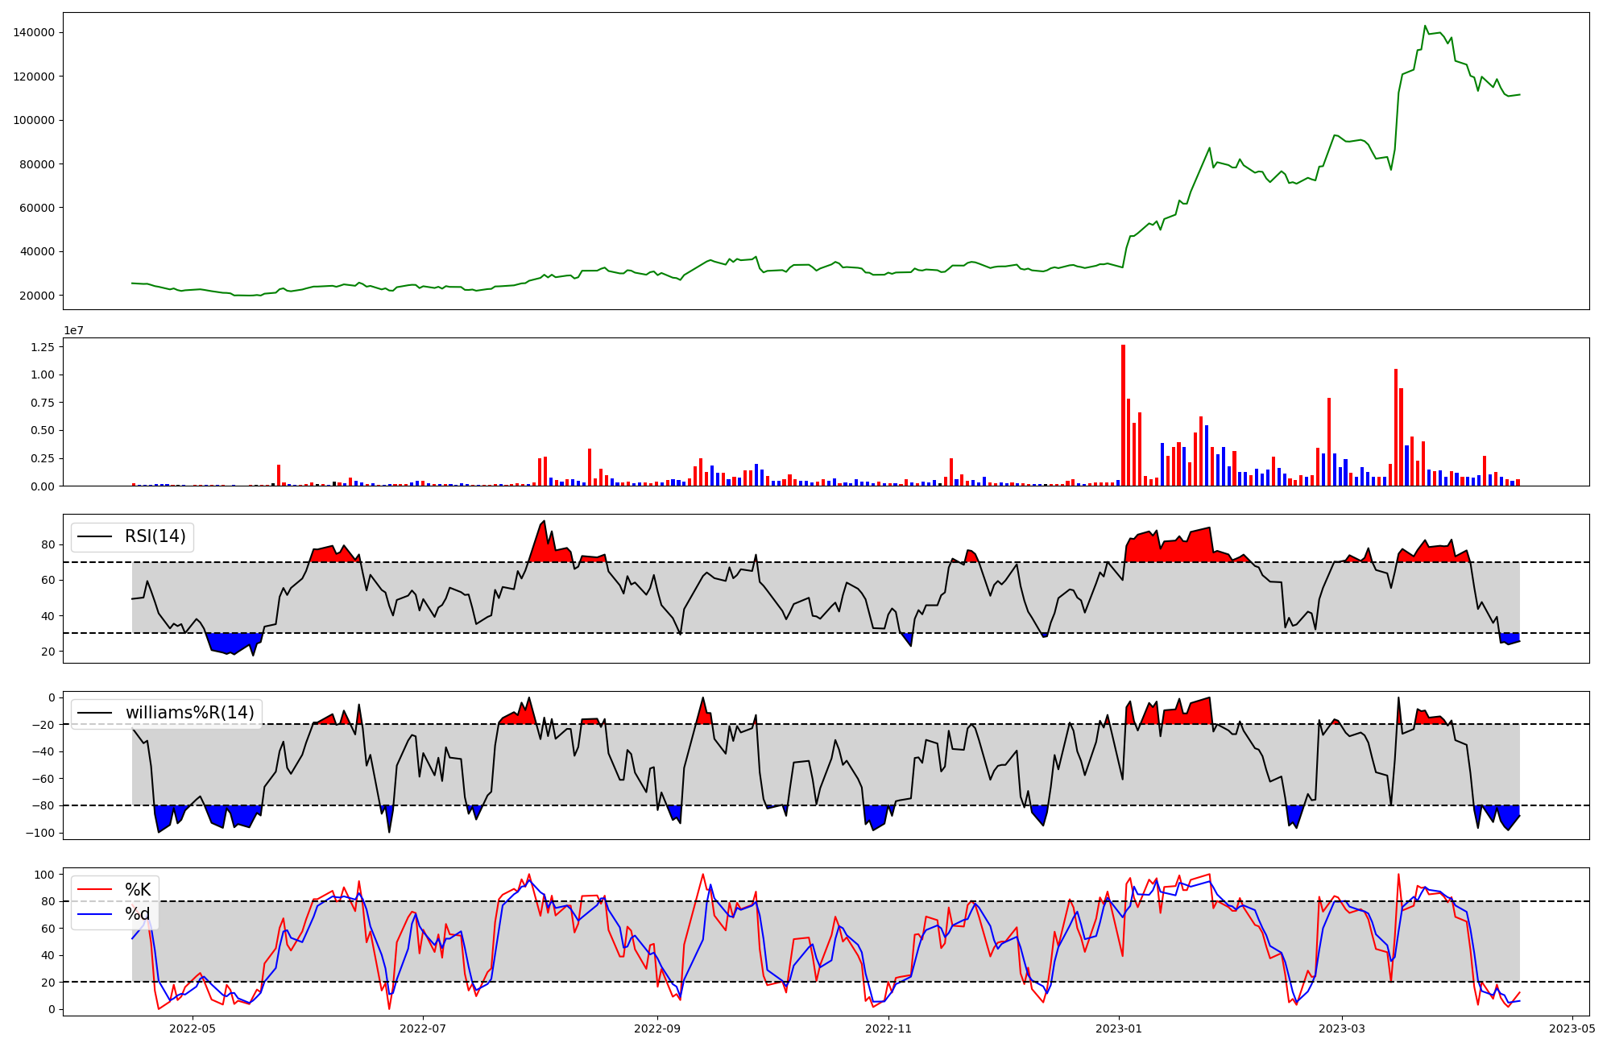Click the −60 tick on Williams %R axis
1611x1047 pixels.
(42, 779)
